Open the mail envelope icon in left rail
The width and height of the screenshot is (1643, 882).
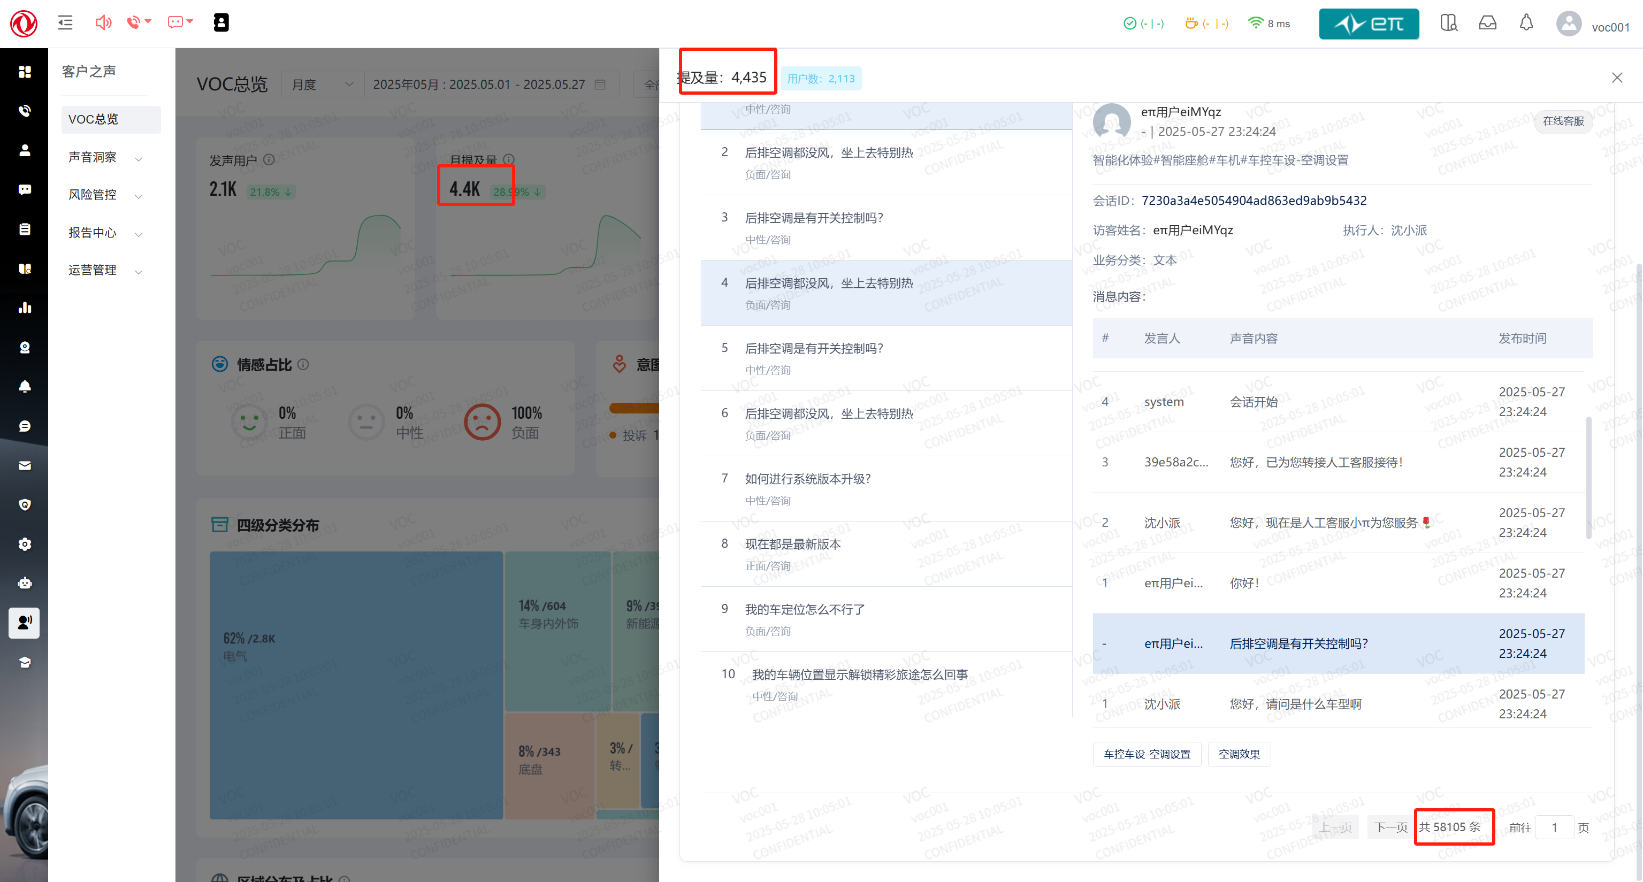click(25, 465)
